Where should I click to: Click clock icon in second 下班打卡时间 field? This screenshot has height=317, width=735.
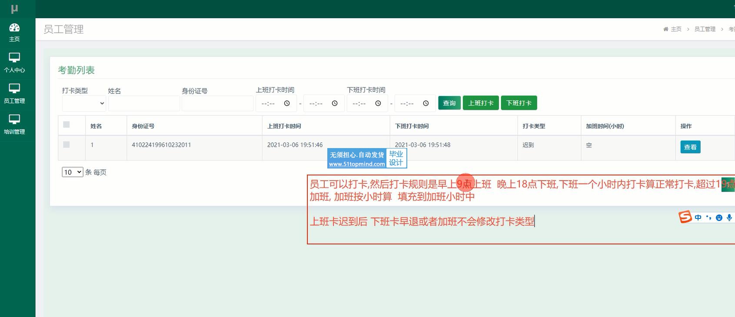pyautogui.click(x=426, y=103)
